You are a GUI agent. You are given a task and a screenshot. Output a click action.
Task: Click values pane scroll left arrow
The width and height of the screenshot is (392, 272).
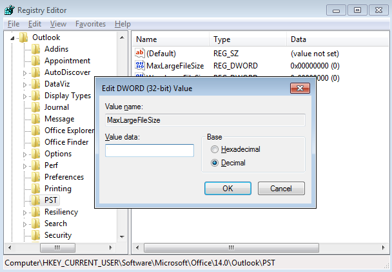coord(137,247)
